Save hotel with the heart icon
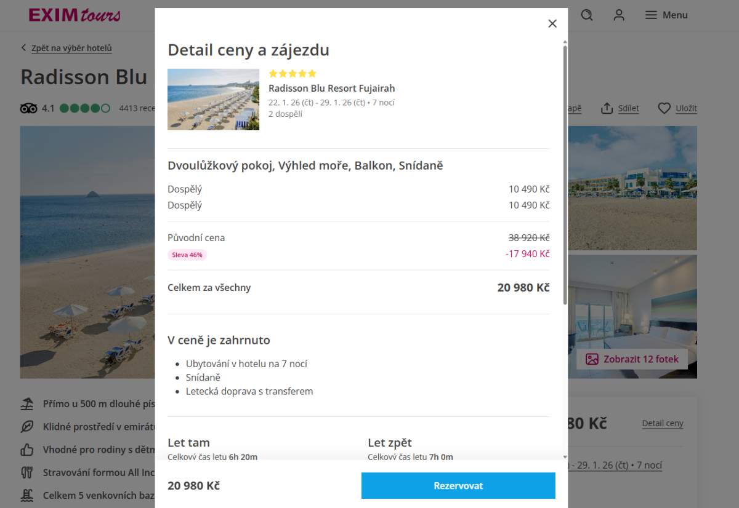739x508 pixels. [x=664, y=108]
